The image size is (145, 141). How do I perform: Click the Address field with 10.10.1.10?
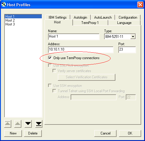pos(81,50)
